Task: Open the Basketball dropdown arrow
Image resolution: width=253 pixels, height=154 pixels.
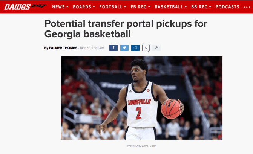Action: [x=186, y=7]
